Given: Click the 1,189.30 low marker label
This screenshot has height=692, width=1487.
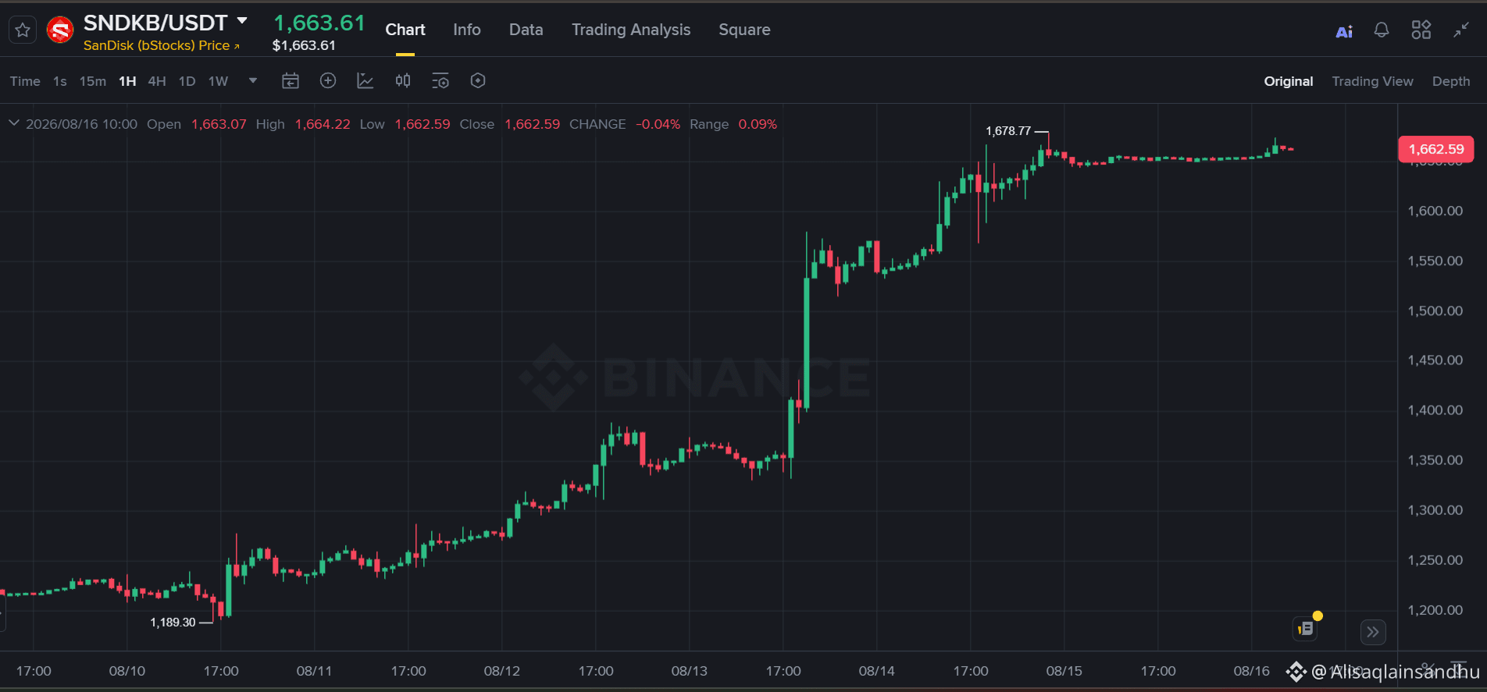Looking at the screenshot, I should point(173,623).
